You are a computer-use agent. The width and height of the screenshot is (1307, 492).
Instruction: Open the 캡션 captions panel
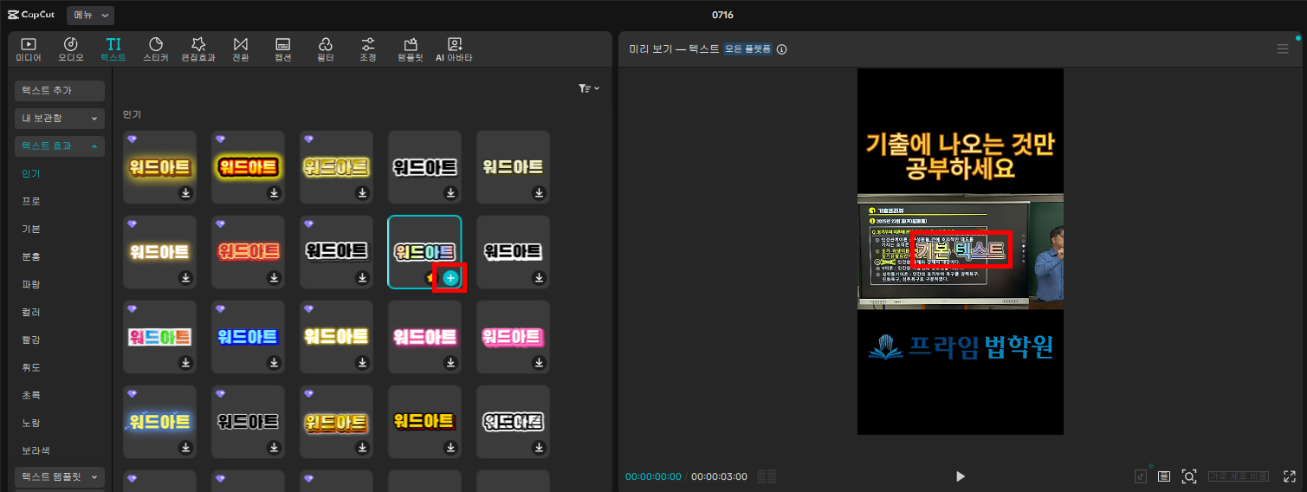(283, 49)
